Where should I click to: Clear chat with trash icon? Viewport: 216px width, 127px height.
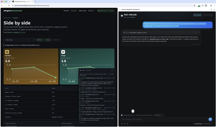(x=128, y=124)
